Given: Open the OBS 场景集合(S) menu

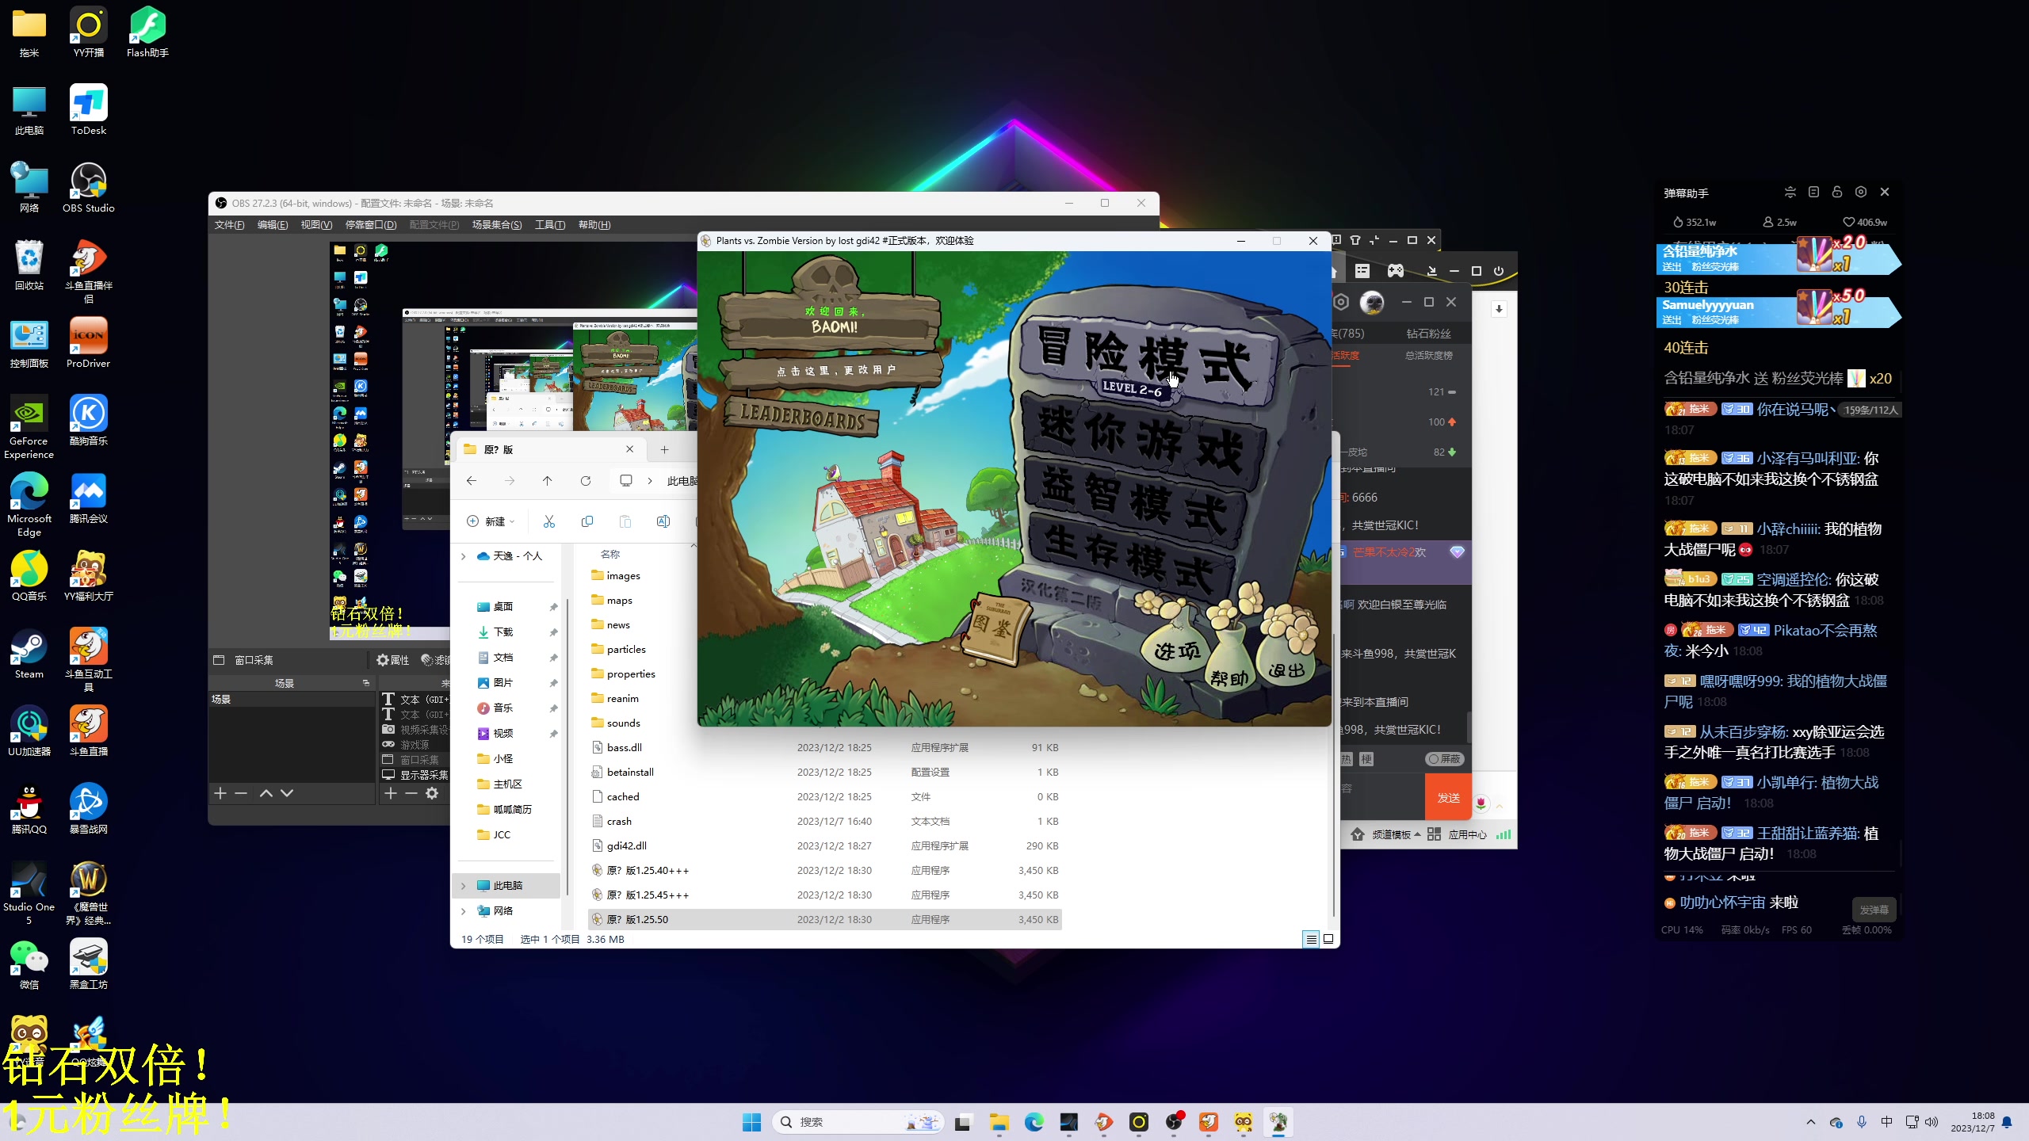Looking at the screenshot, I should 497,225.
